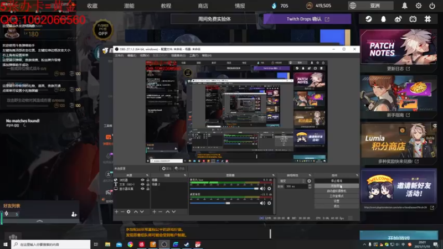This screenshot has width=443, height=249.
Task: Open the Asia server region selector
Action: click(x=370, y=6)
